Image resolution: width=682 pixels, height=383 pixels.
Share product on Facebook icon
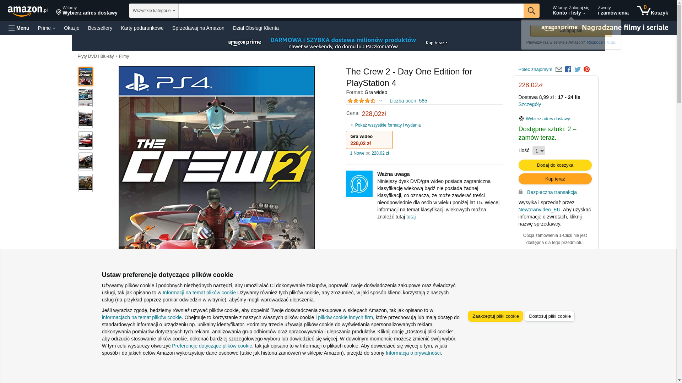tap(568, 70)
